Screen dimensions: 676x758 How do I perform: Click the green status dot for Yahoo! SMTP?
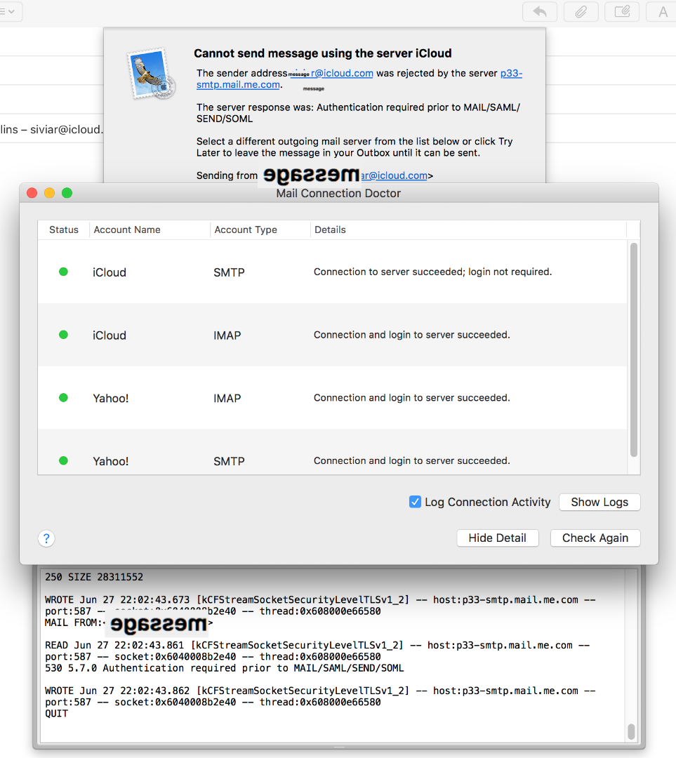[63, 460]
